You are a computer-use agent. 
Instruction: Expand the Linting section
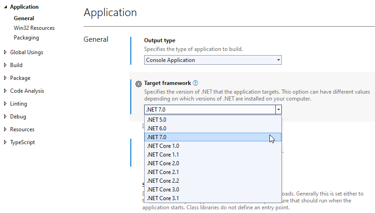5,104
